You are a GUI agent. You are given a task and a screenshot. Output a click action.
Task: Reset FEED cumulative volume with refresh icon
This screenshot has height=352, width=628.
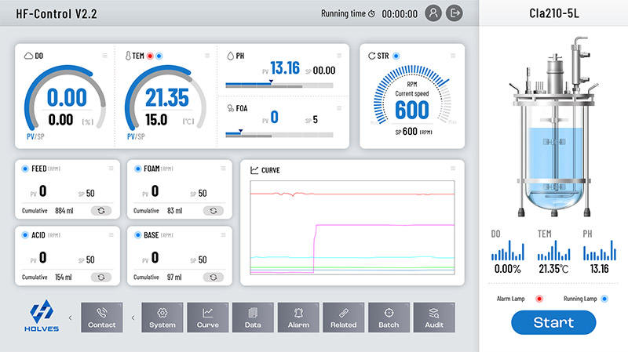click(x=102, y=210)
